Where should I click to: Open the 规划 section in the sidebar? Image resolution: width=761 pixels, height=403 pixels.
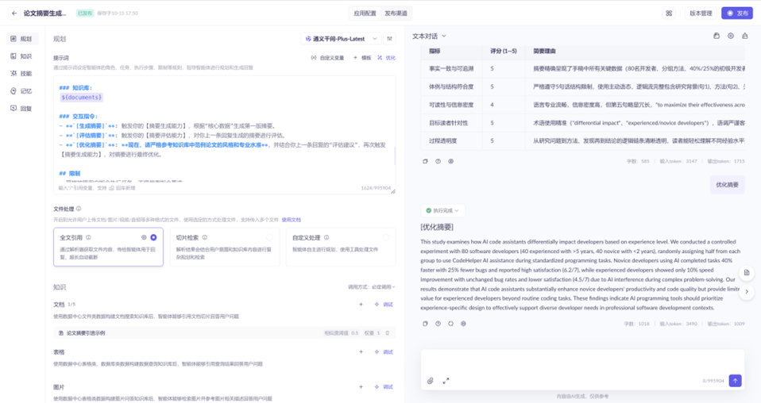click(x=21, y=39)
